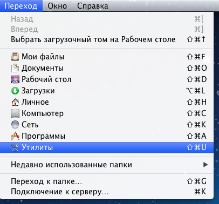Open Программы from the menu
The height and width of the screenshot is (204, 219).
click(x=107, y=136)
